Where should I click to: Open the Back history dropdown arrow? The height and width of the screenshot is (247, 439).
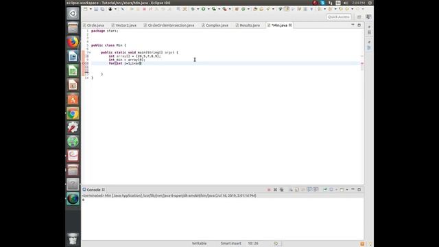coord(352,9)
